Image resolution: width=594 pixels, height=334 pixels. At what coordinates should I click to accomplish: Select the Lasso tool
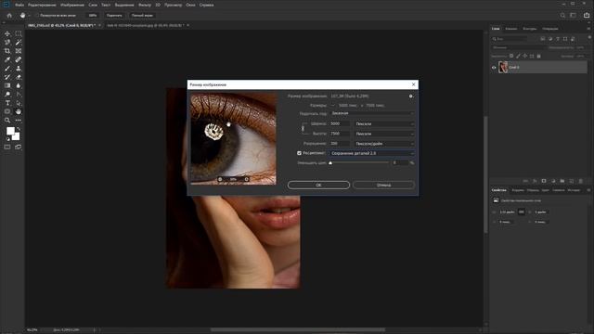click(x=7, y=43)
